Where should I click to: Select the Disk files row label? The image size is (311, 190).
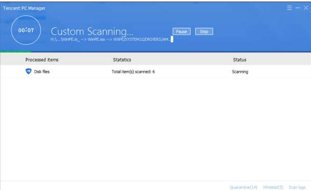(41, 72)
